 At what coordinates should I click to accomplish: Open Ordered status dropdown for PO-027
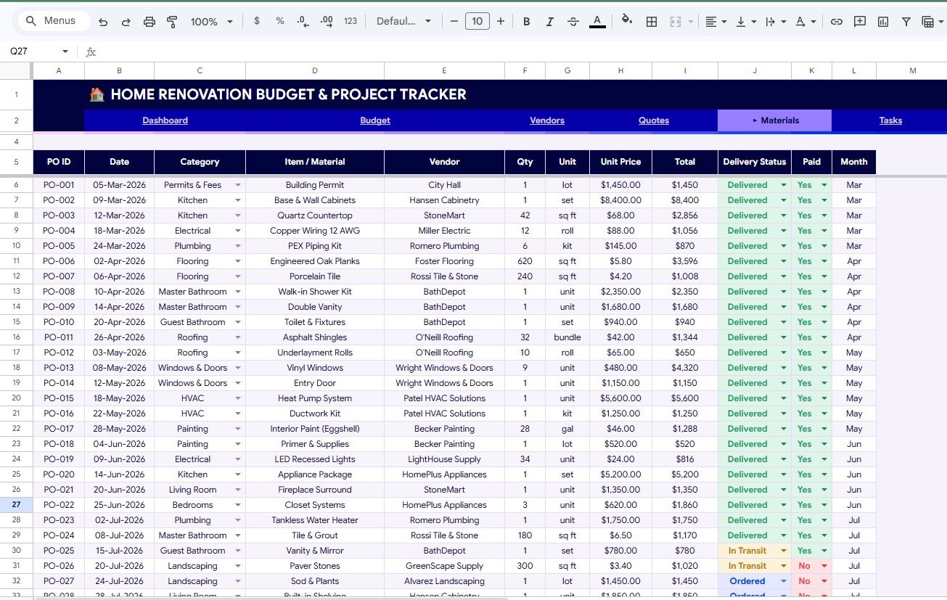tap(784, 581)
